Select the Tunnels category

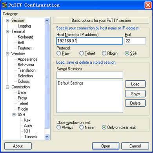[31, 136]
